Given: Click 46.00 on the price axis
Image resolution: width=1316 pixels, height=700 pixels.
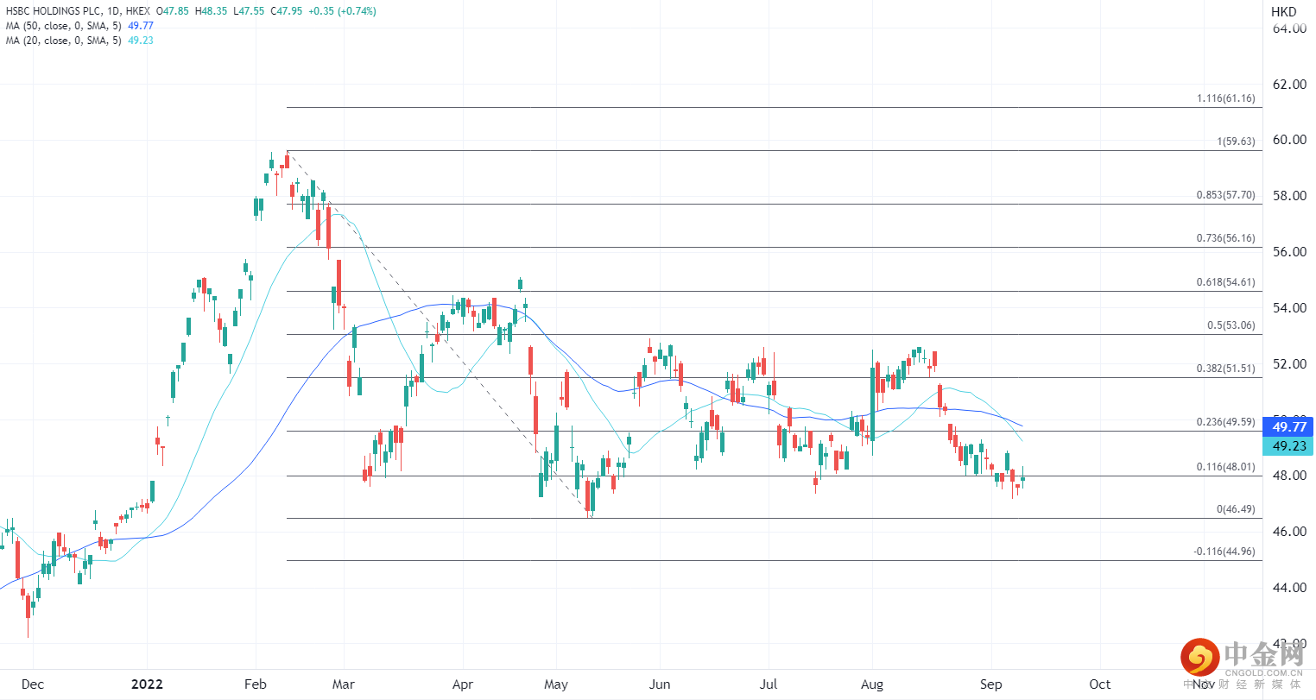Looking at the screenshot, I should [x=1289, y=532].
